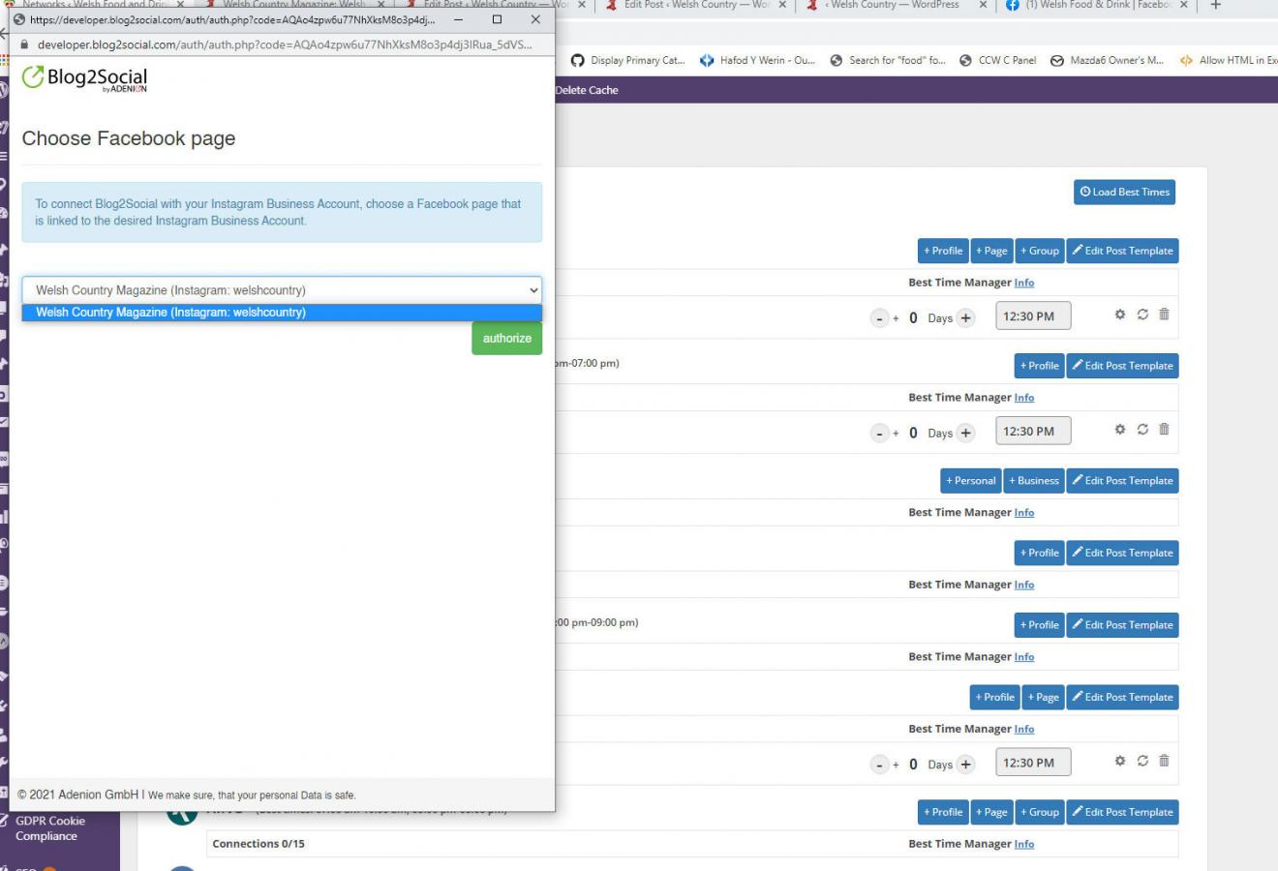'+ Profile' button in the '07:00 pm' network row

[x=1040, y=366]
